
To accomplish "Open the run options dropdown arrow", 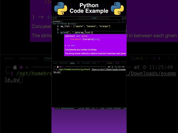I will click(x=121, y=21).
